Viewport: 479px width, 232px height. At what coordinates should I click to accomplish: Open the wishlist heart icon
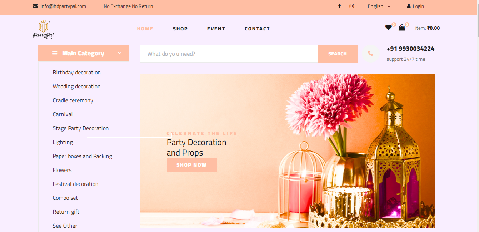[389, 27]
